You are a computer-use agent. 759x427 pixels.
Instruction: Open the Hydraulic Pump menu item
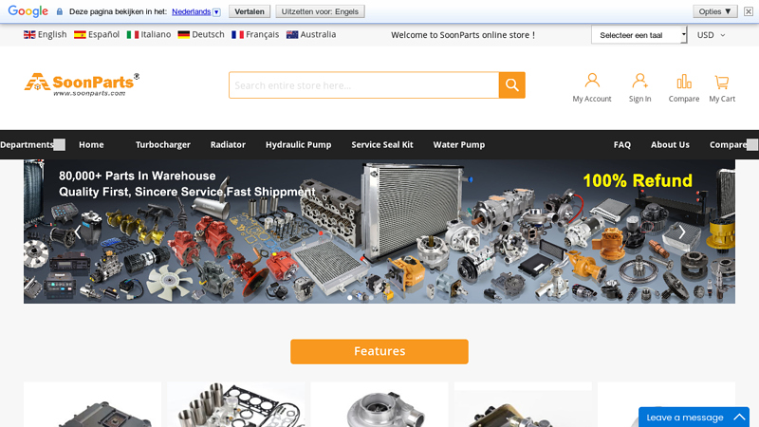pyautogui.click(x=298, y=145)
